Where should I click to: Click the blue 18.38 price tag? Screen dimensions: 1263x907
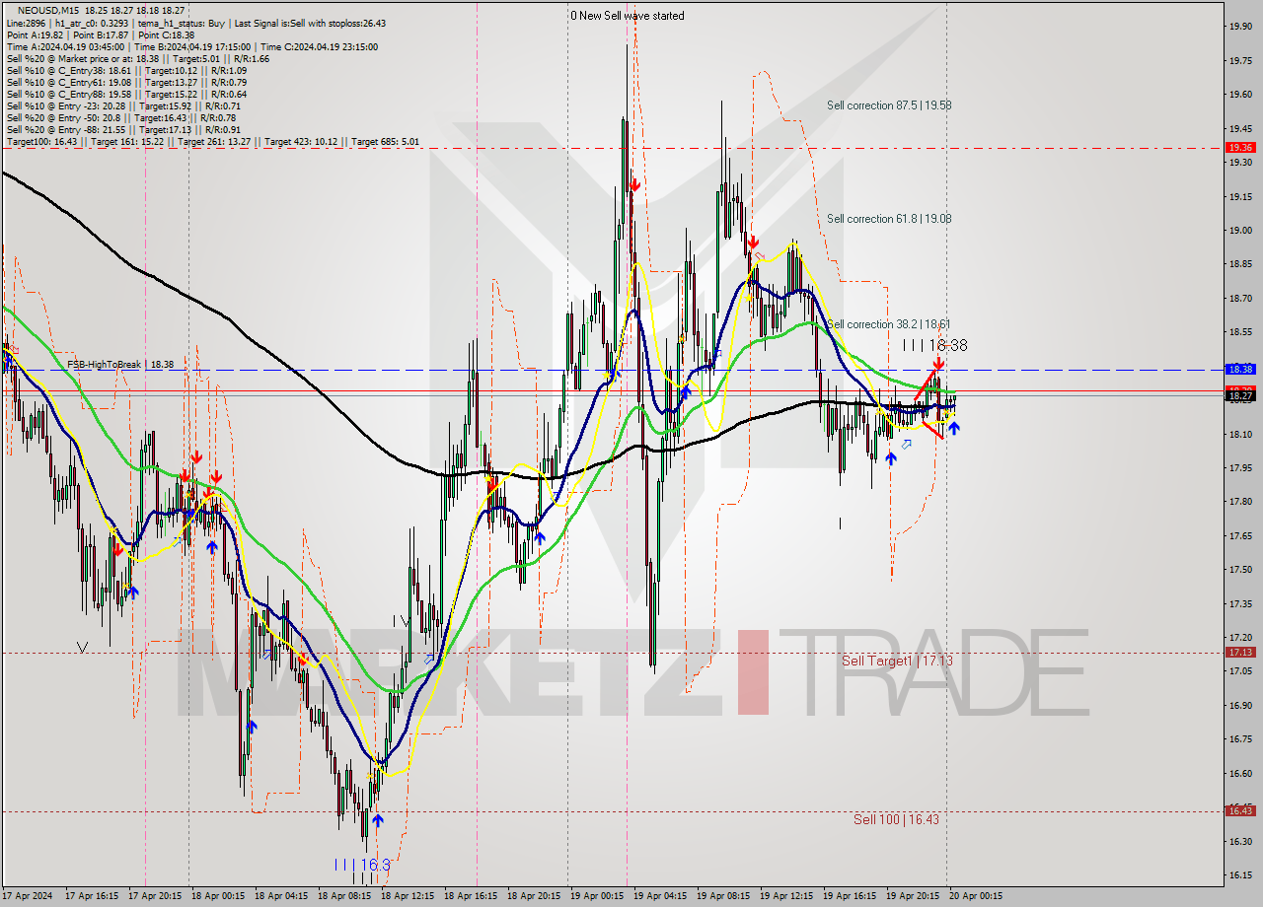[x=1240, y=369]
